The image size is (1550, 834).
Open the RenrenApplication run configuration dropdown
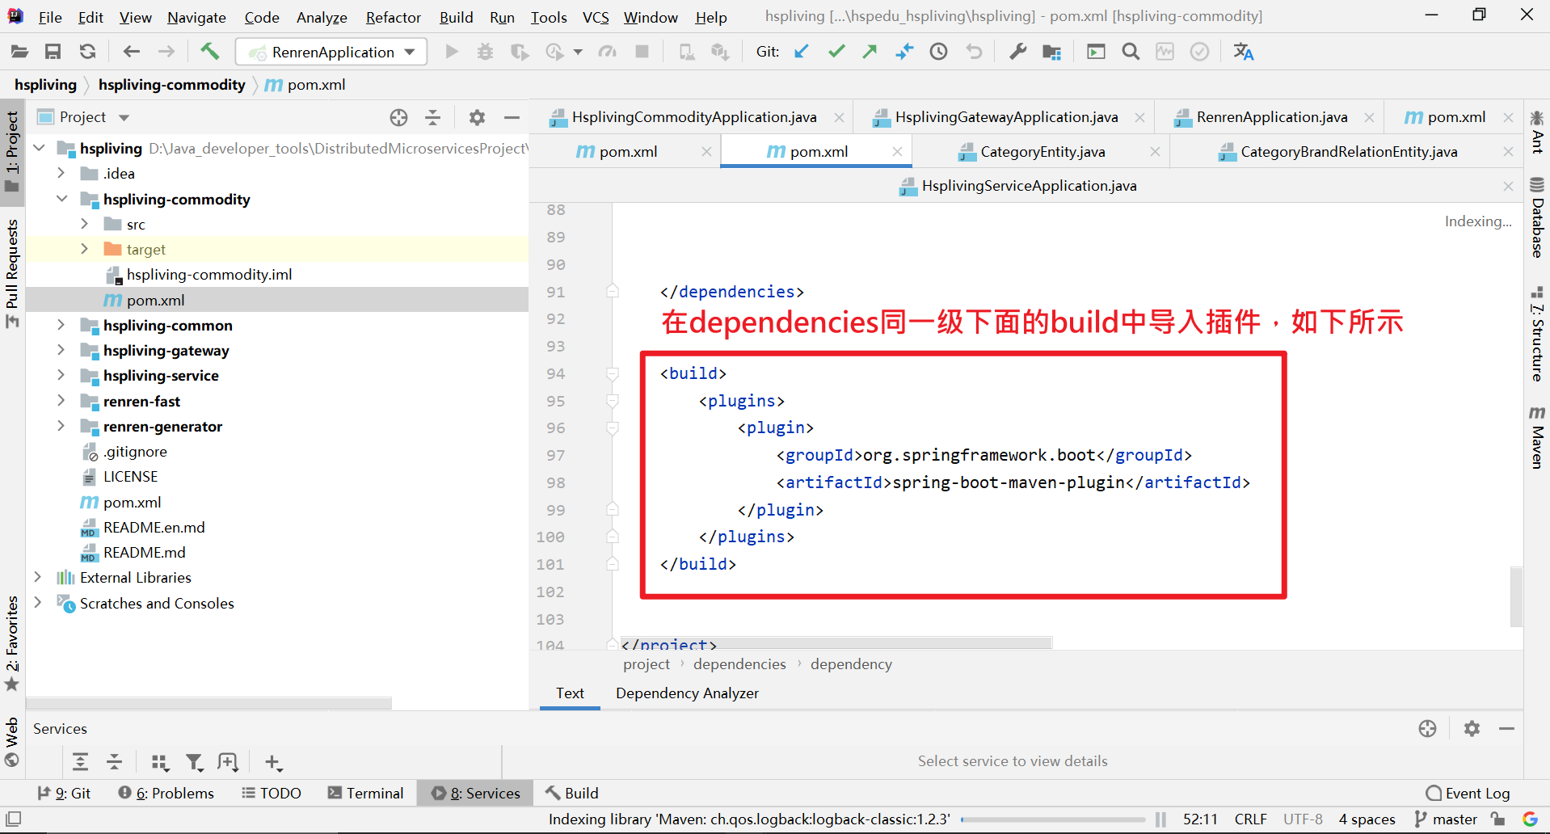pyautogui.click(x=333, y=52)
